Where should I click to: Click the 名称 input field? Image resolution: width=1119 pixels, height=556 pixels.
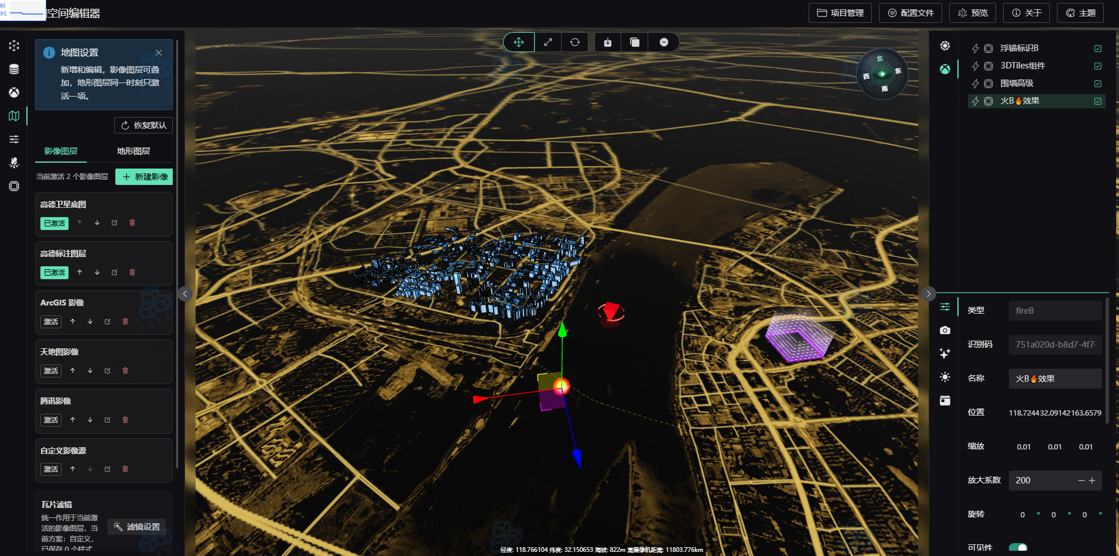1055,379
